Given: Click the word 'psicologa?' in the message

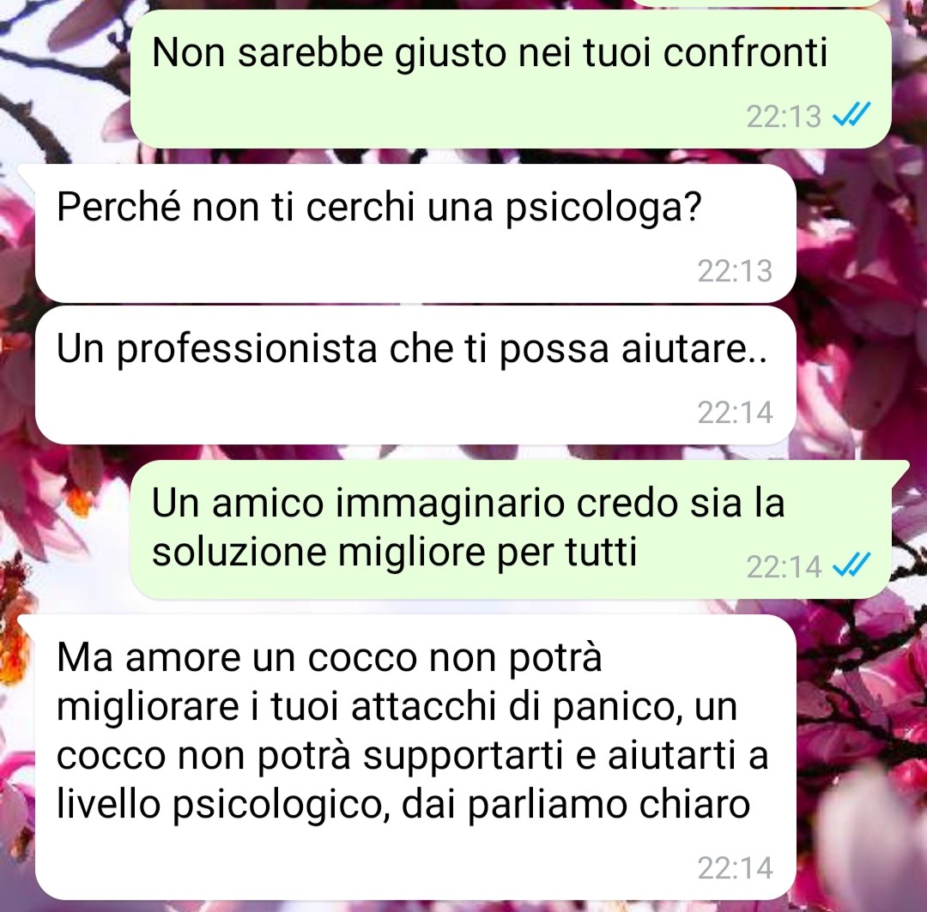Looking at the screenshot, I should [603, 208].
